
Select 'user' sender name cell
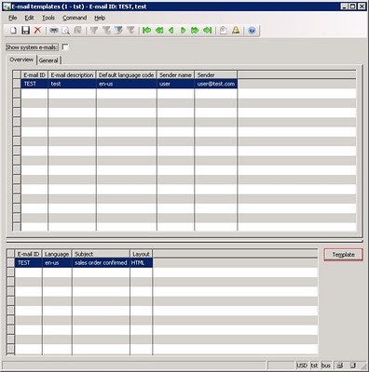[175, 84]
